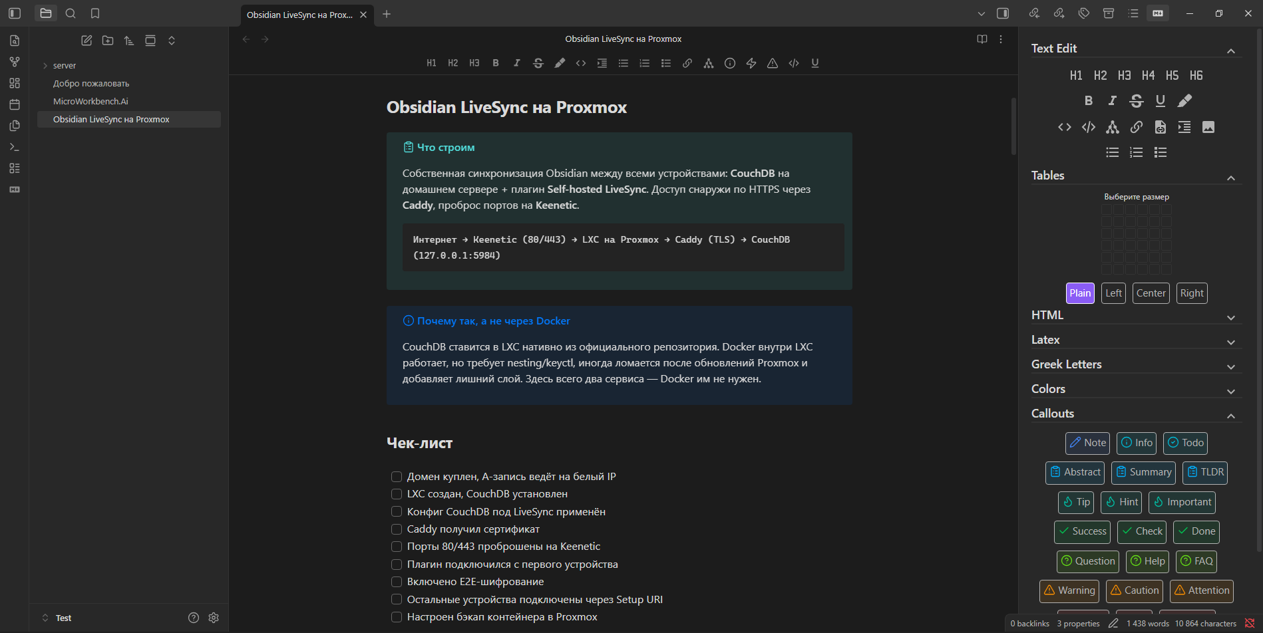This screenshot has width=1263, height=633.
Task: Toggle reading view book icon
Action: [982, 39]
